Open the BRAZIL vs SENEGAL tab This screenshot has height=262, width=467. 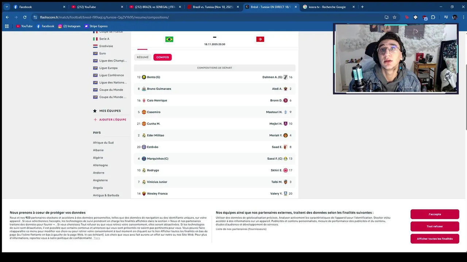155,7
